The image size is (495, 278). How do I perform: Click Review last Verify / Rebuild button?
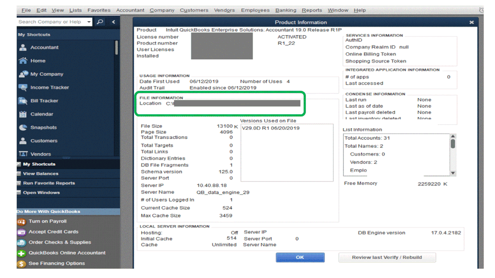386,257
